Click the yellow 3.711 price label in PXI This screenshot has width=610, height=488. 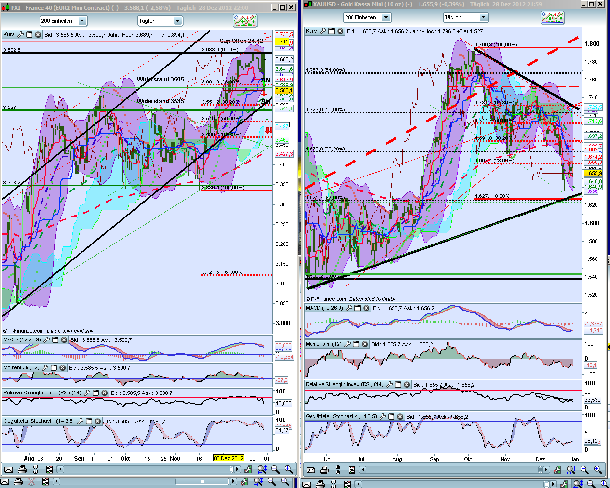[282, 41]
